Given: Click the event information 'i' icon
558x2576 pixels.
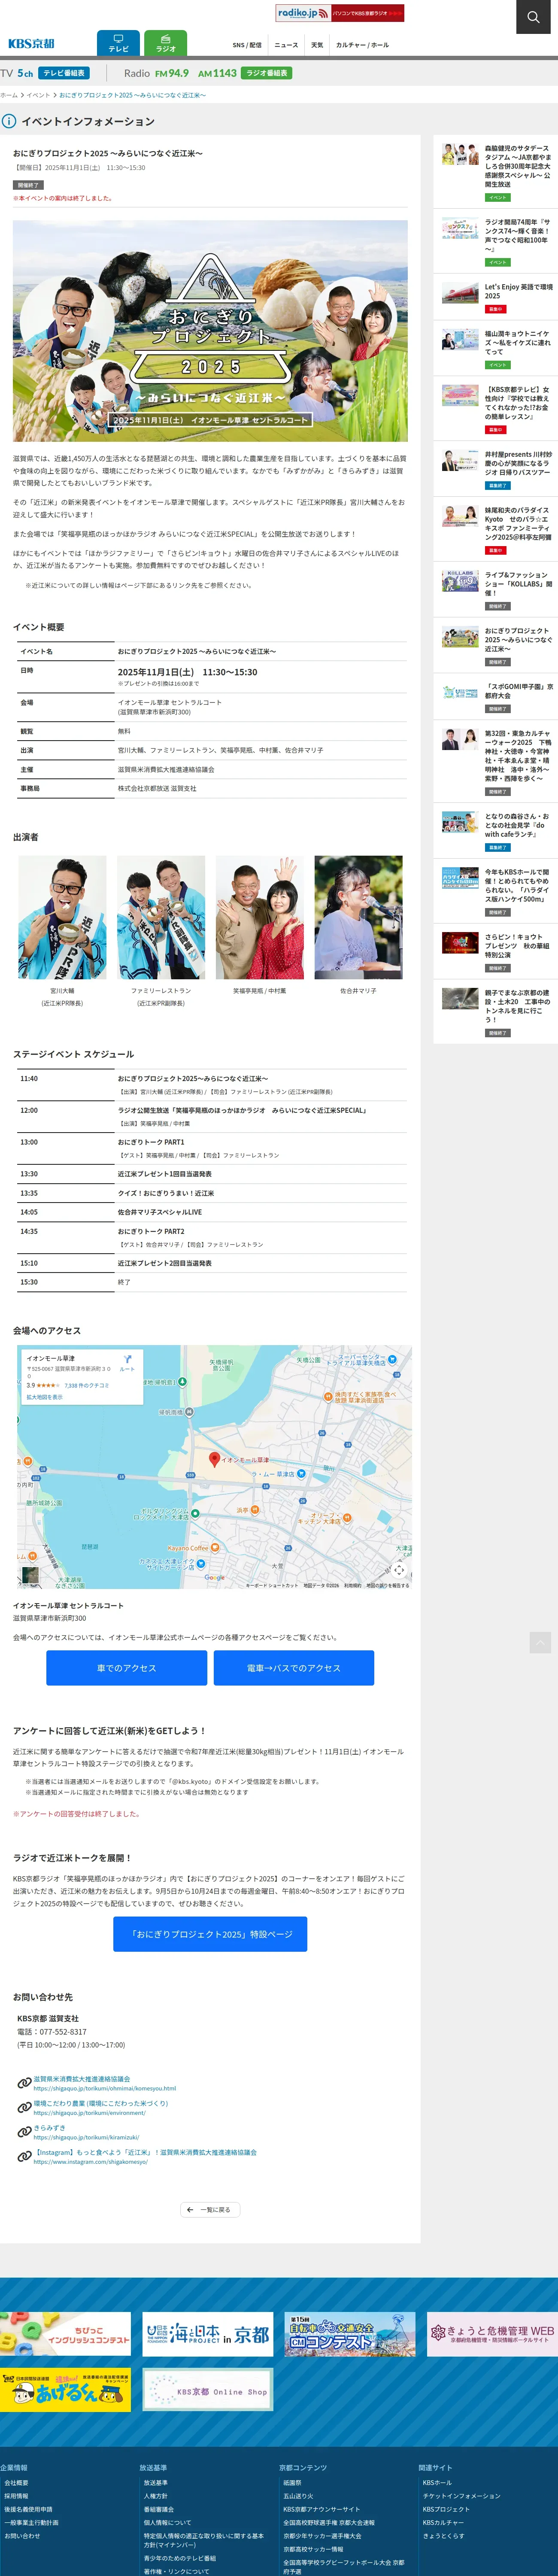Looking at the screenshot, I should point(9,121).
